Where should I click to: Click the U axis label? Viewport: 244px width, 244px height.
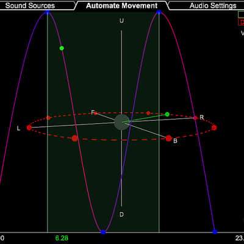click(121, 21)
